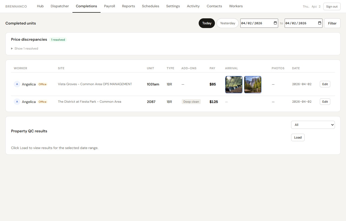346x221 pixels.
Task: Open the mountain lake arrival photo thumbnail
Action: click(253, 85)
